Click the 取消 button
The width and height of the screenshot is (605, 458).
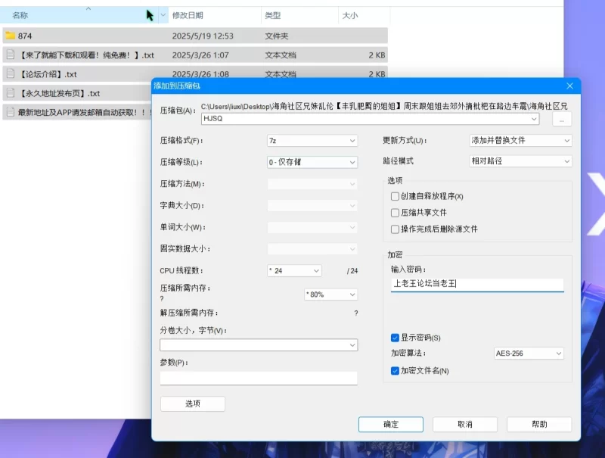[x=464, y=425]
